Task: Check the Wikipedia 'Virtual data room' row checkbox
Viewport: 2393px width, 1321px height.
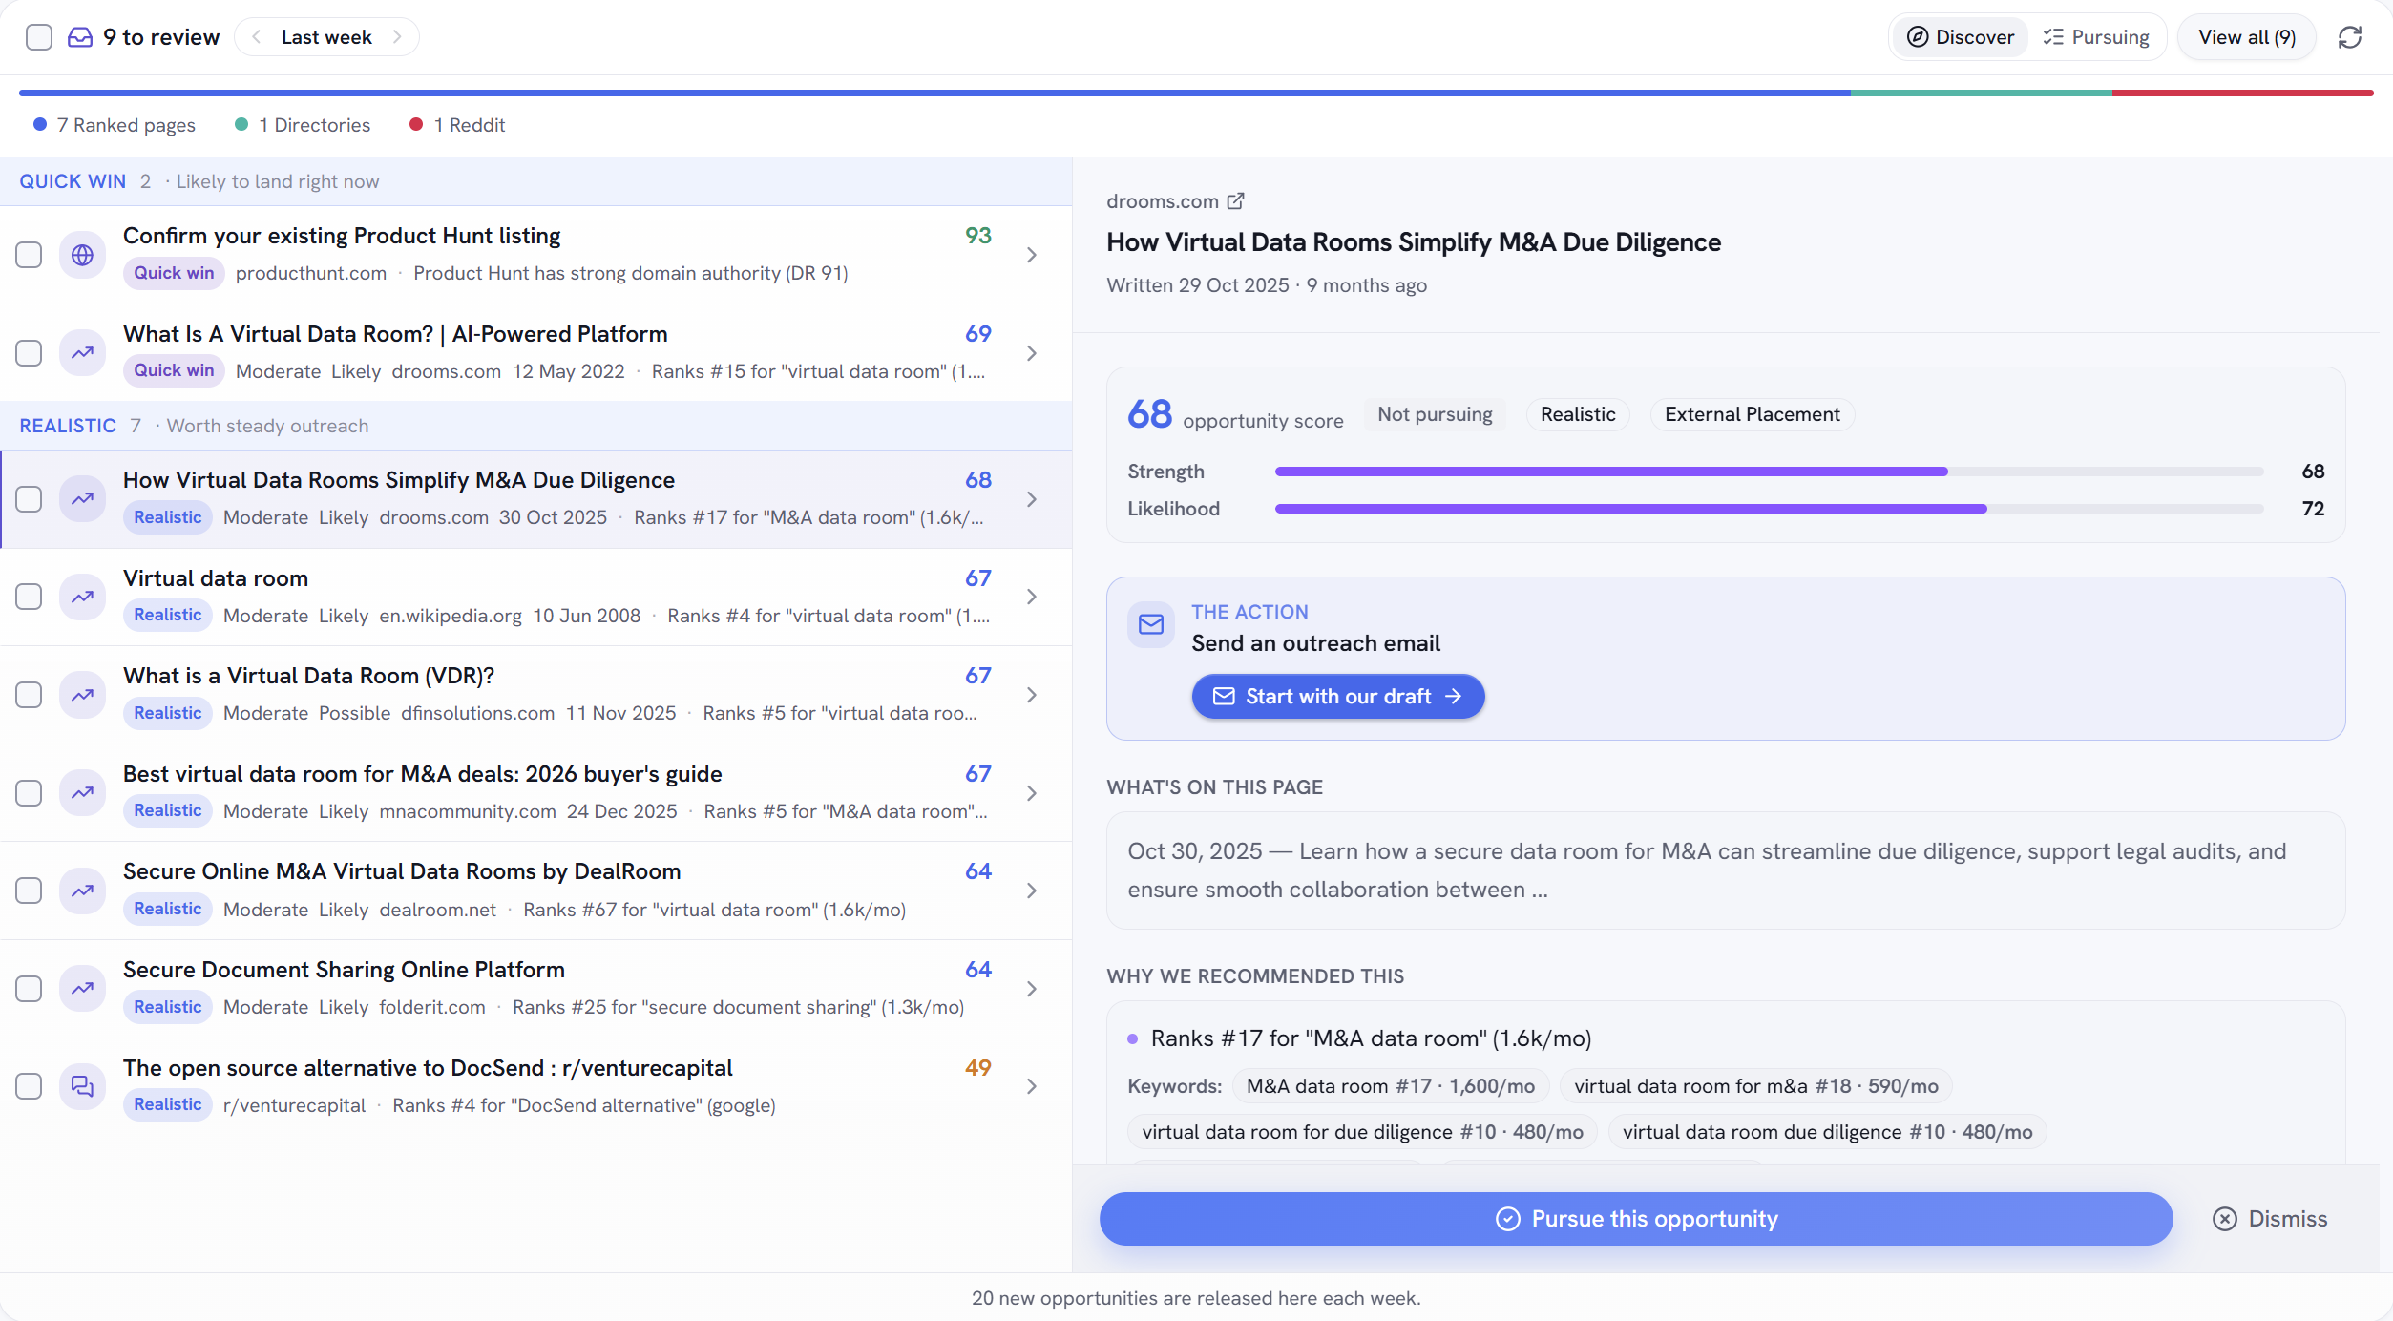Action: pos(29,597)
